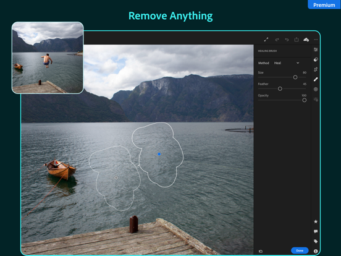The height and width of the screenshot is (256, 341).
Task: Redo the last edit
Action: tap(277, 40)
